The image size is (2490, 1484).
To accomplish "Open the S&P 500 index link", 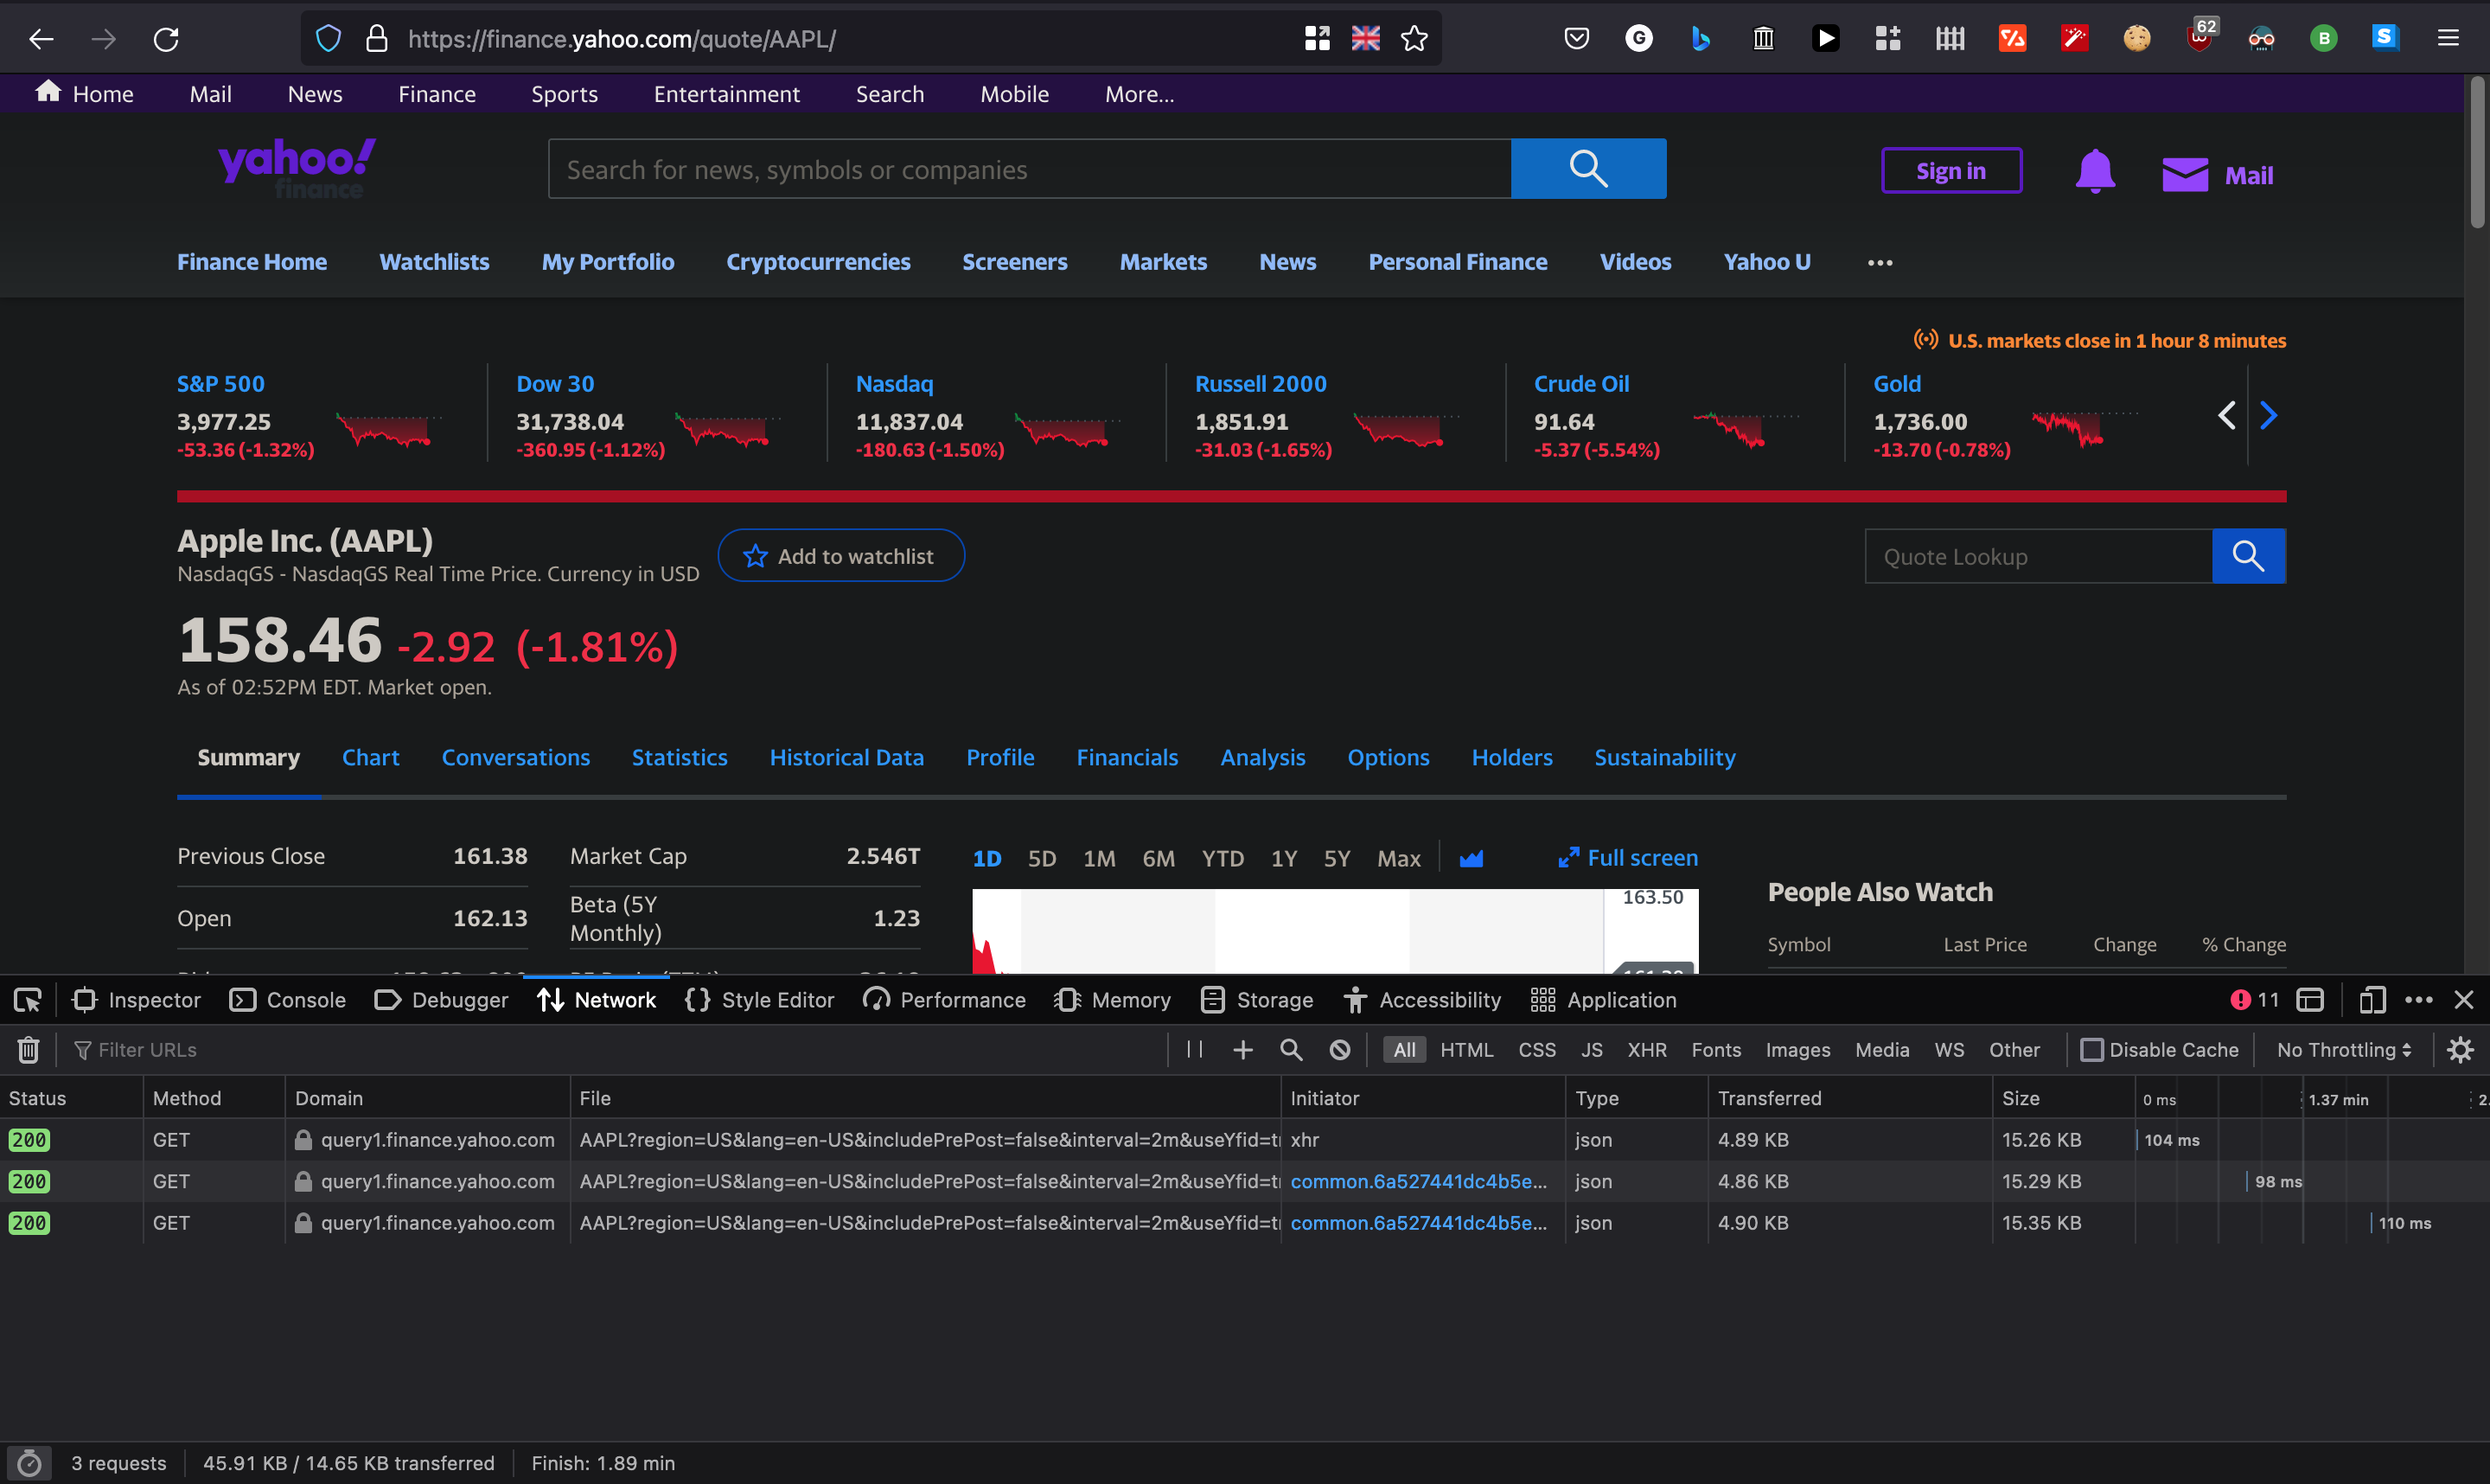I will (221, 384).
